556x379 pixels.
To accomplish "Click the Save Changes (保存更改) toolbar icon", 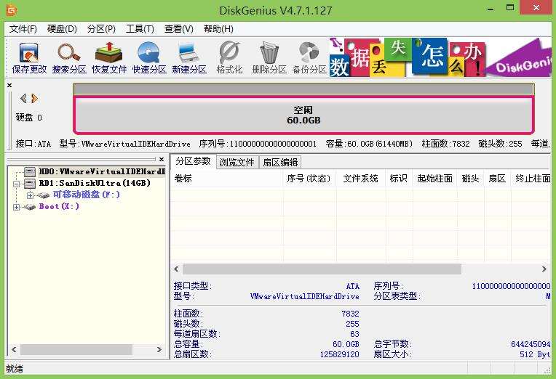I will point(29,57).
